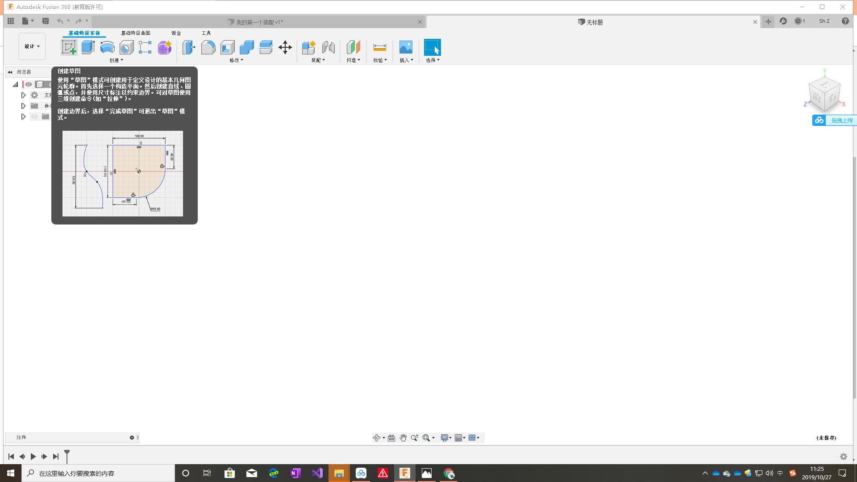
Task: Select the Press Pull modify tool
Action: click(188, 47)
